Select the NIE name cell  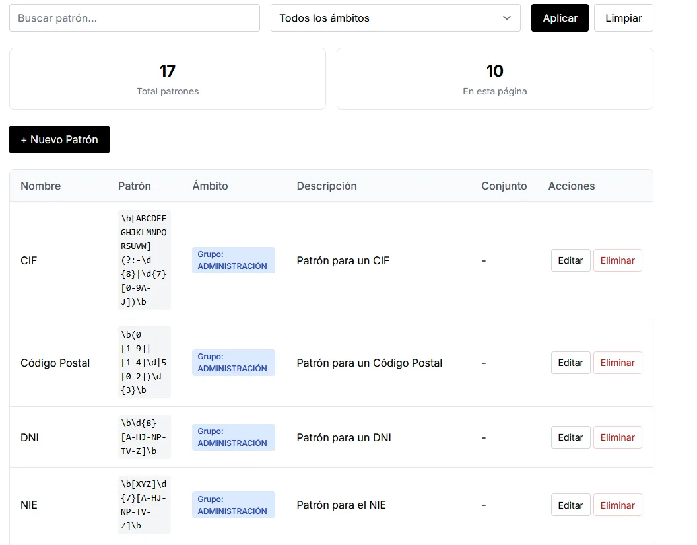click(29, 505)
